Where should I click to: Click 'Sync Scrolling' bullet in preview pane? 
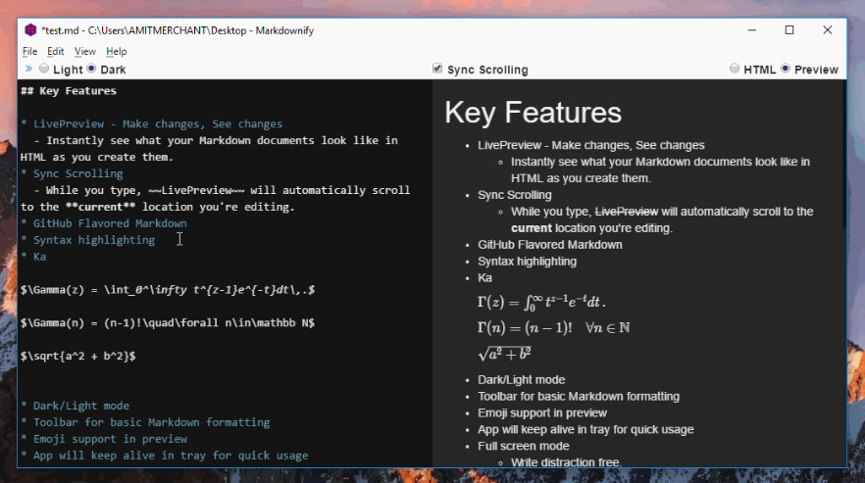point(515,195)
